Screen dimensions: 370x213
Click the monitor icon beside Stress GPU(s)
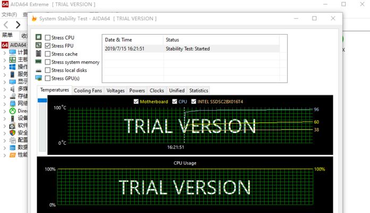[x=38, y=78]
